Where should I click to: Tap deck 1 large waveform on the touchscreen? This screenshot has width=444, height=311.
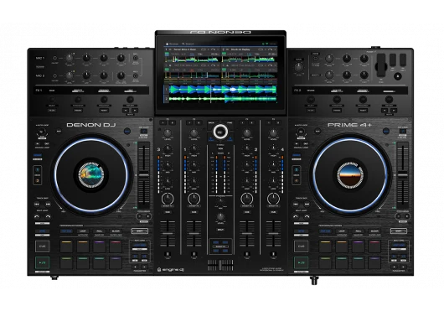pos(223,90)
